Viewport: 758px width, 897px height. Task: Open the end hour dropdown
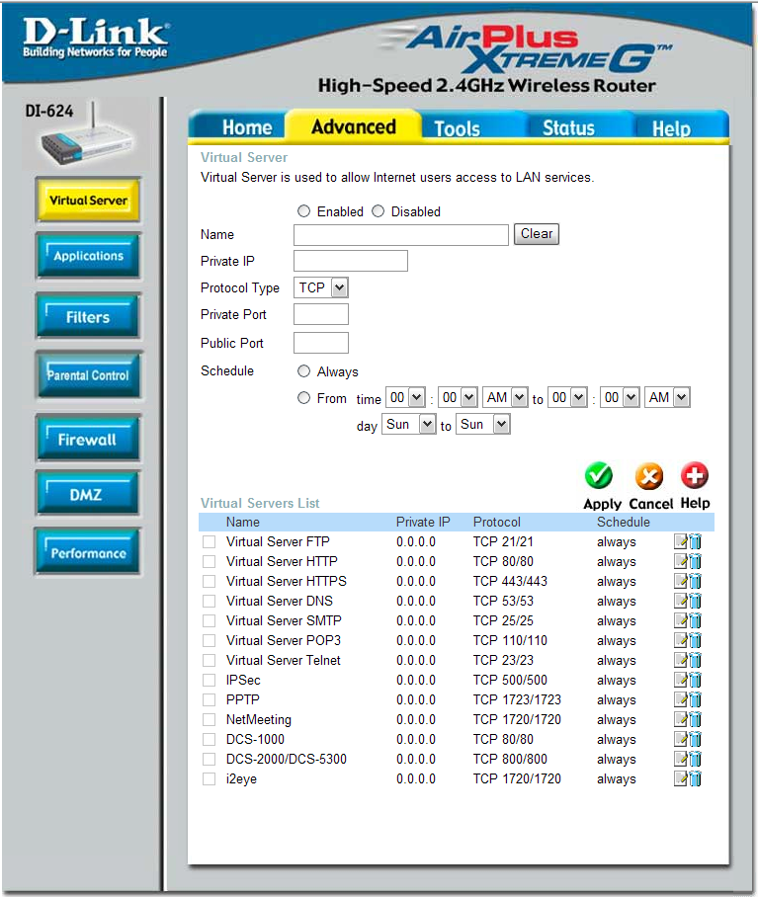point(568,397)
